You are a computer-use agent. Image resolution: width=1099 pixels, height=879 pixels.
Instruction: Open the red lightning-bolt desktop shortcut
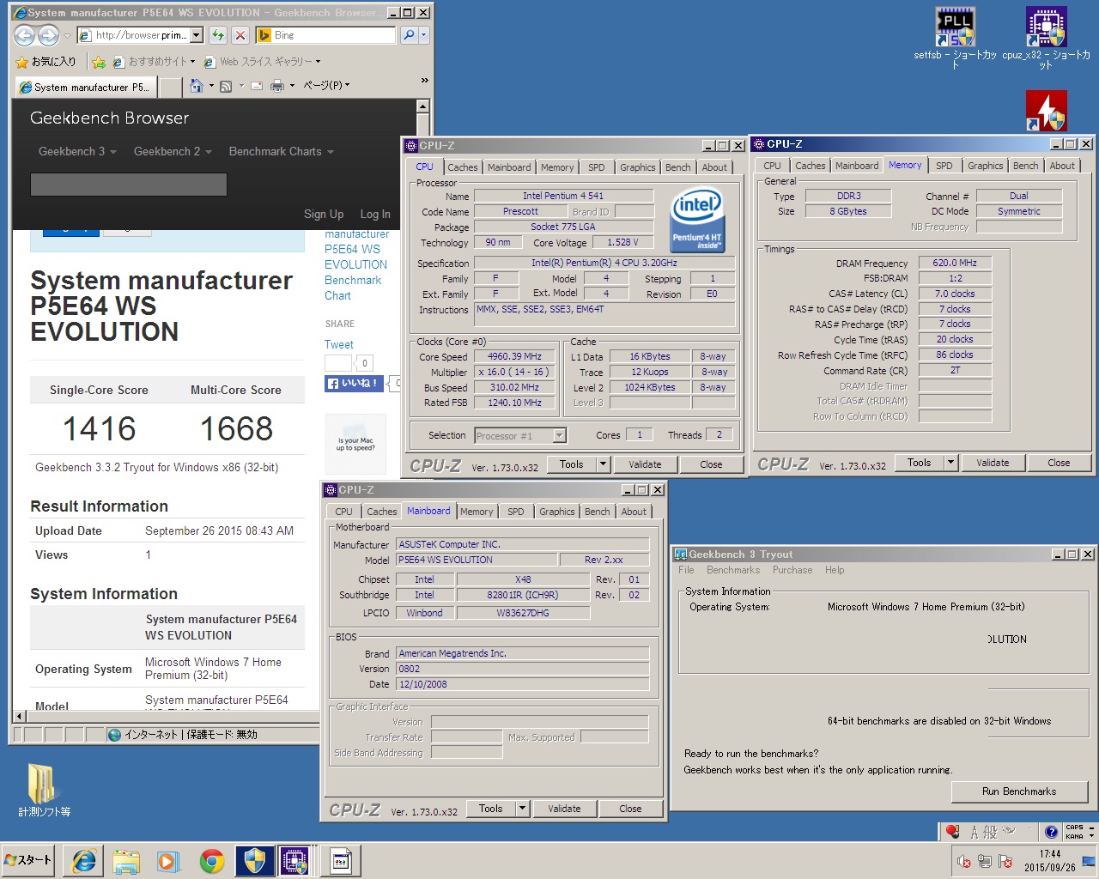point(1046,111)
